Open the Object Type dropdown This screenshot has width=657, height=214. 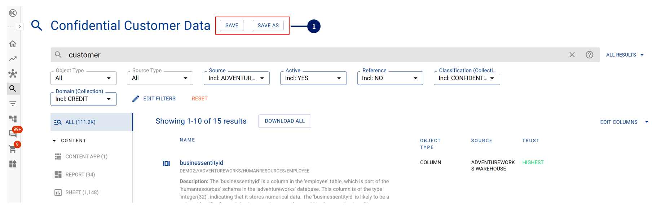pyautogui.click(x=83, y=78)
